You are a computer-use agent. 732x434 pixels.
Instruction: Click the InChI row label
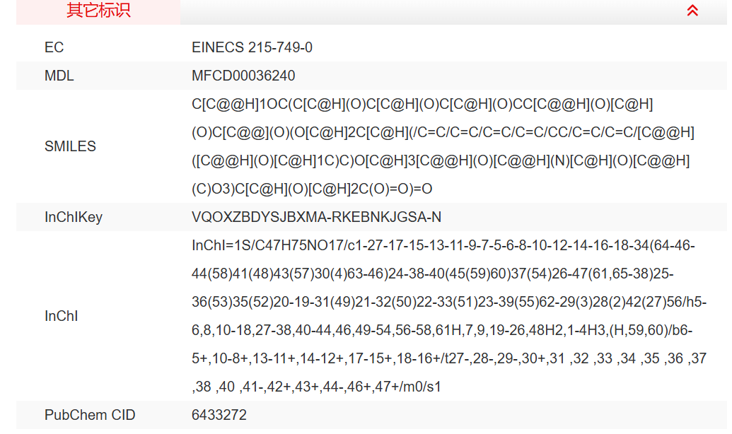click(61, 316)
